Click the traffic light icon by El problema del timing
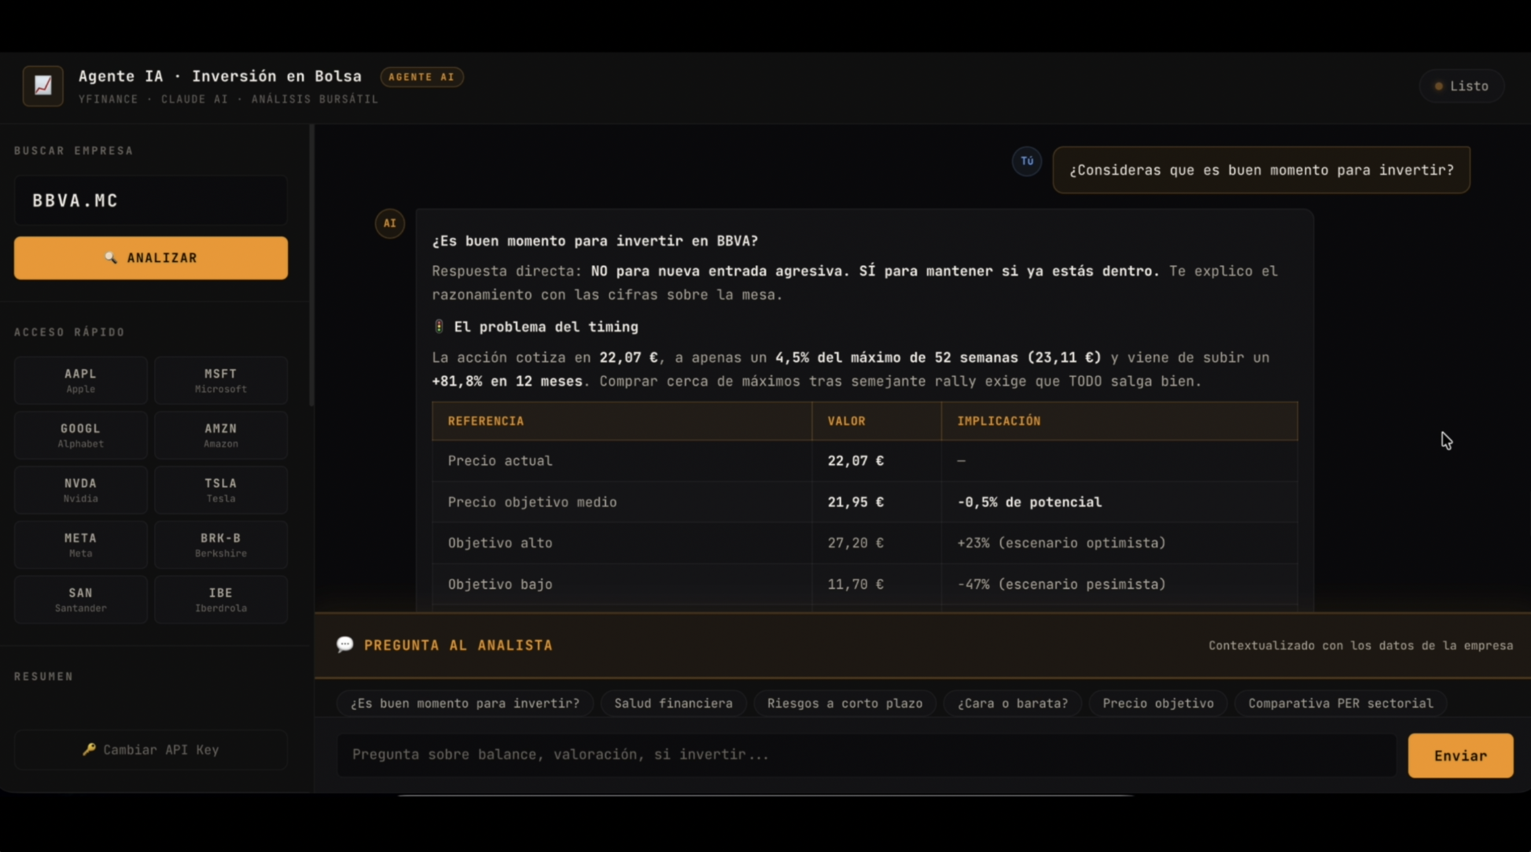The height and width of the screenshot is (852, 1531). click(439, 326)
